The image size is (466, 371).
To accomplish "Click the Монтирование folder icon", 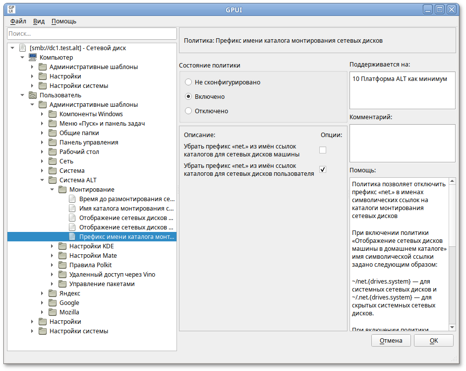I will point(62,190).
